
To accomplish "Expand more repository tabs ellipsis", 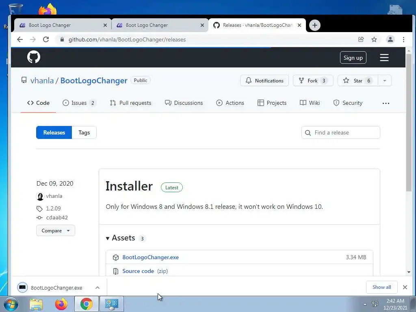I will (x=386, y=103).
